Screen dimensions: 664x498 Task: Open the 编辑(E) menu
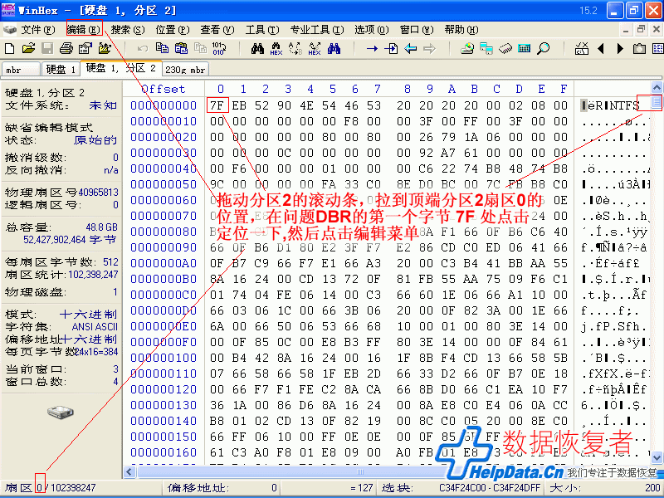(x=85, y=30)
